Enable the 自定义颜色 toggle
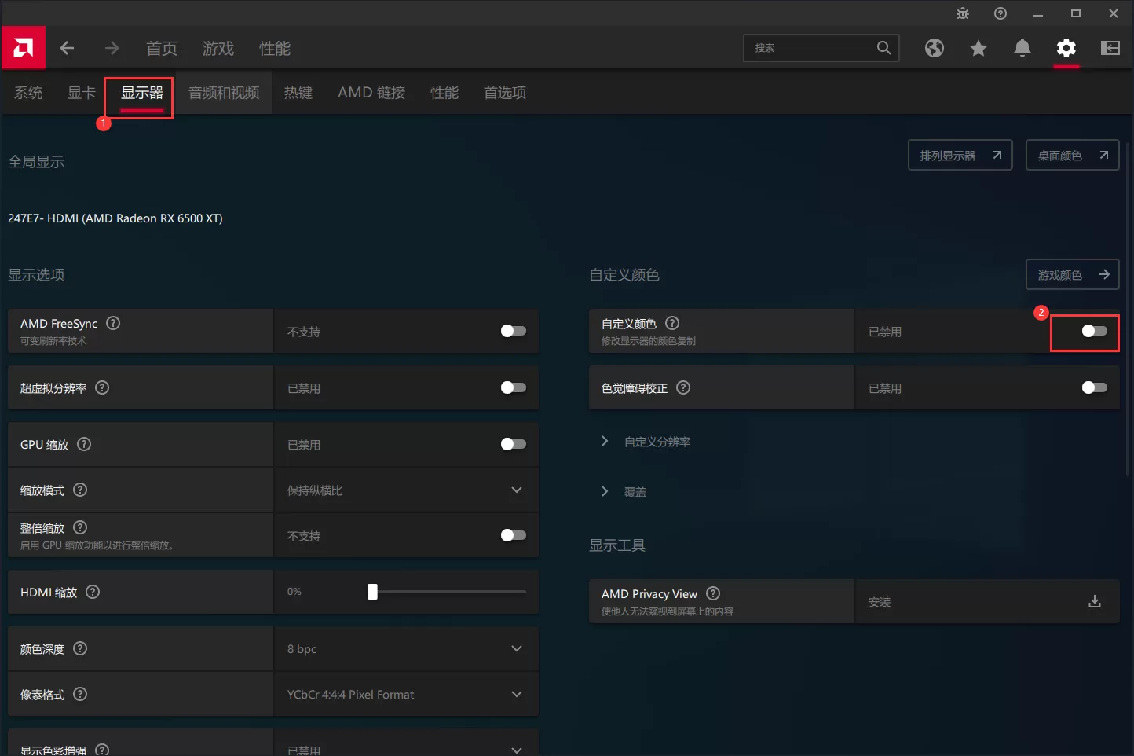This screenshot has height=756, width=1134. pos(1092,331)
